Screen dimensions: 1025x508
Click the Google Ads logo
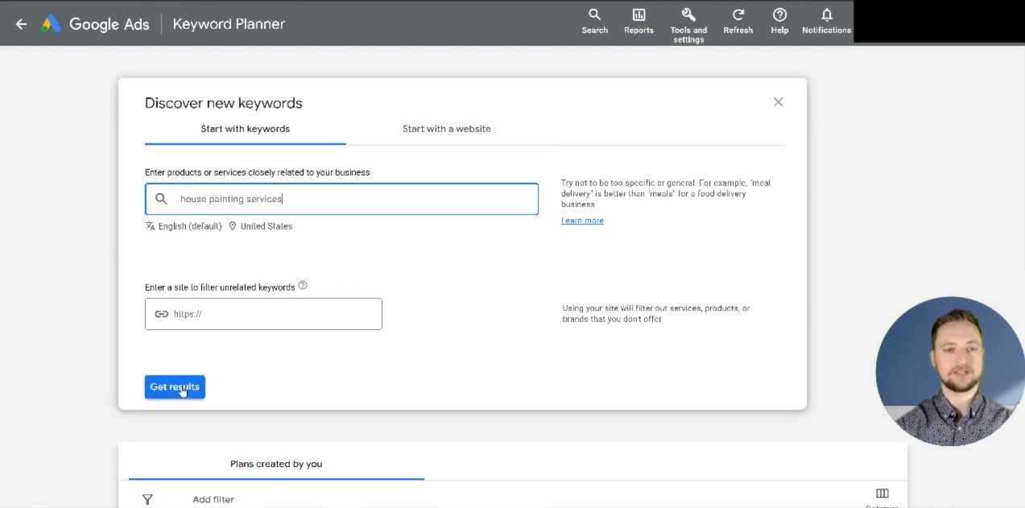95,24
